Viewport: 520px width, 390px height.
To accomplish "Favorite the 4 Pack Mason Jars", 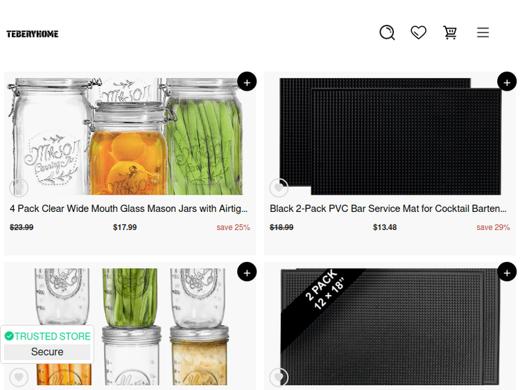I will [19, 187].
